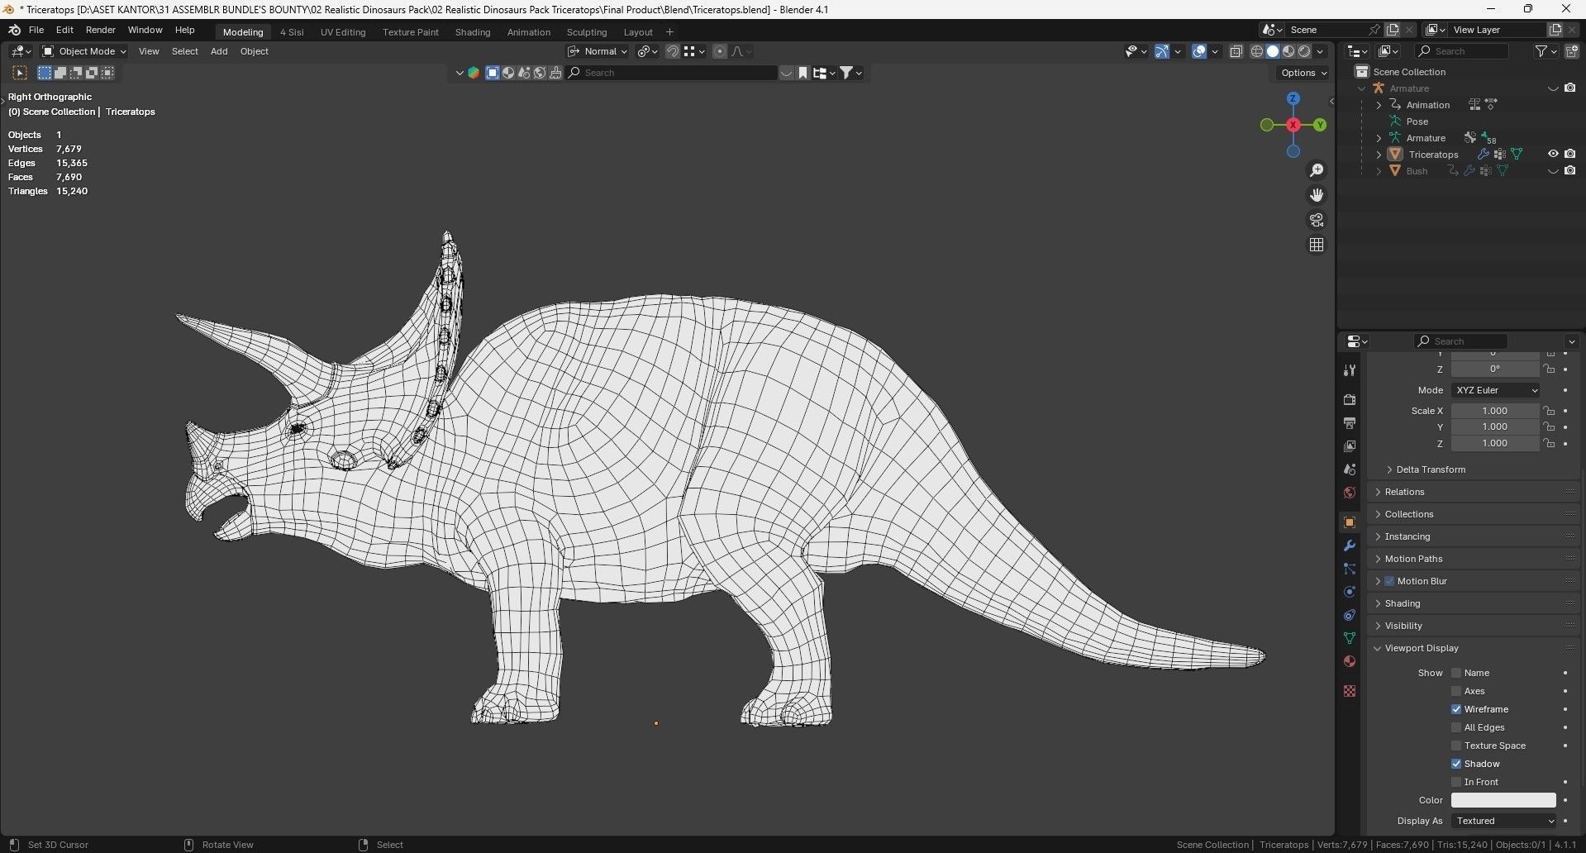Click the viewport object Color swatch
Image resolution: width=1586 pixels, height=853 pixels.
(1503, 800)
